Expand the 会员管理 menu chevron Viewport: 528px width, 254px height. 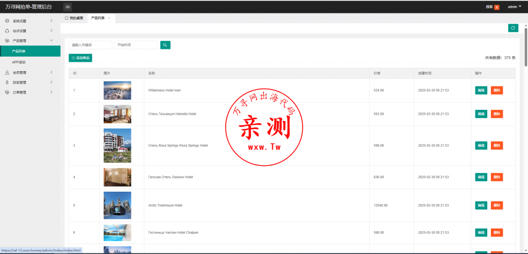tap(52, 72)
